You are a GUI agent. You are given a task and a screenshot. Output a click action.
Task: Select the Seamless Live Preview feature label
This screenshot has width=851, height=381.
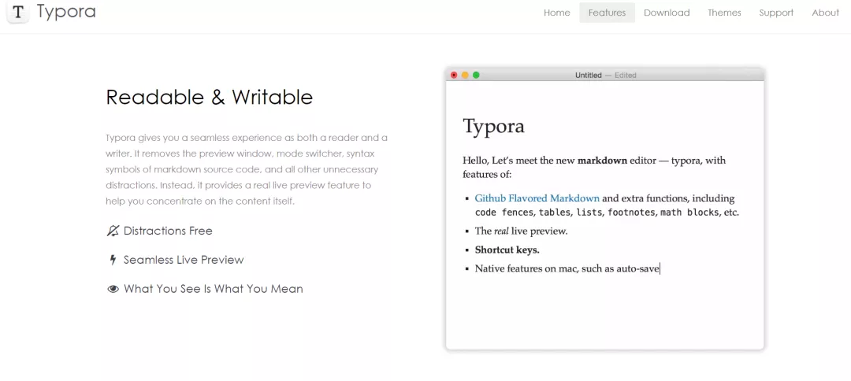tap(184, 260)
